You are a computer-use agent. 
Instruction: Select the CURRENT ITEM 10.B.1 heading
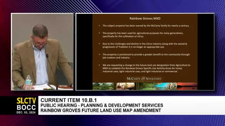click(x=66, y=100)
